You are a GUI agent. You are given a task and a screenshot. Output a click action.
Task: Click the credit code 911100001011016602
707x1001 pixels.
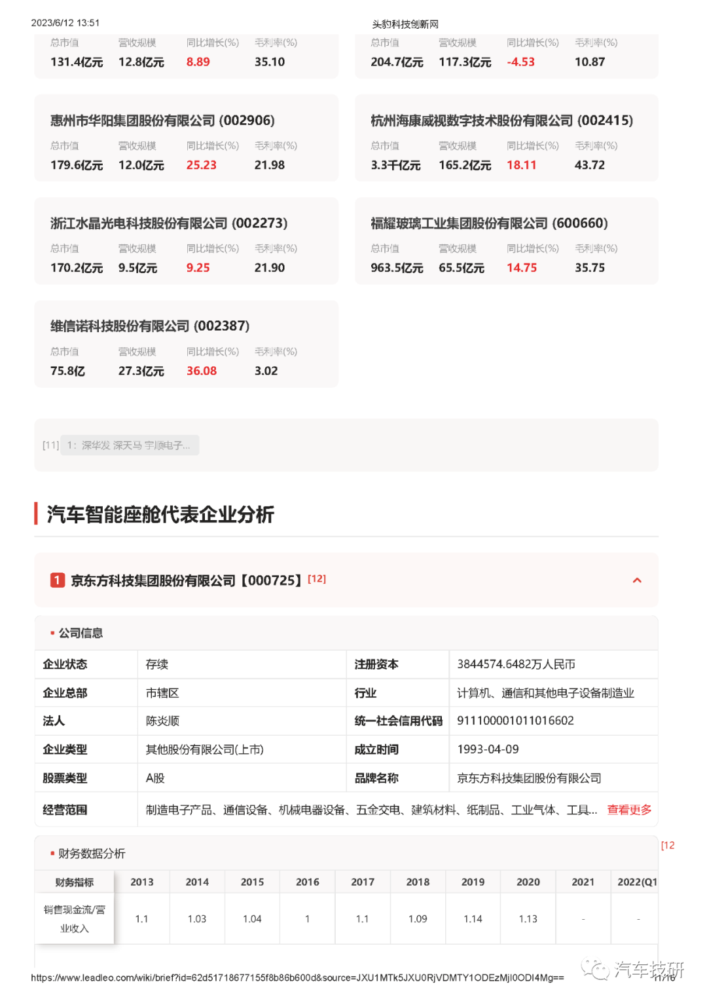(x=515, y=721)
